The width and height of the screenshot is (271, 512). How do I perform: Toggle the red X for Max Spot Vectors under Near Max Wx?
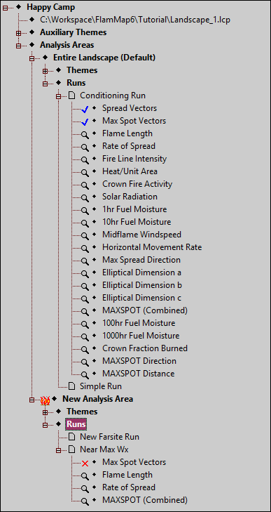coord(85,463)
